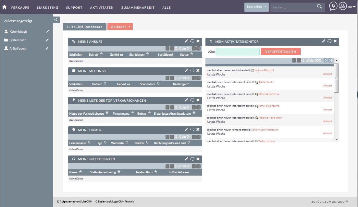The image size is (358, 207).
Task: Click the search magnifier icon
Action: pos(319,6)
